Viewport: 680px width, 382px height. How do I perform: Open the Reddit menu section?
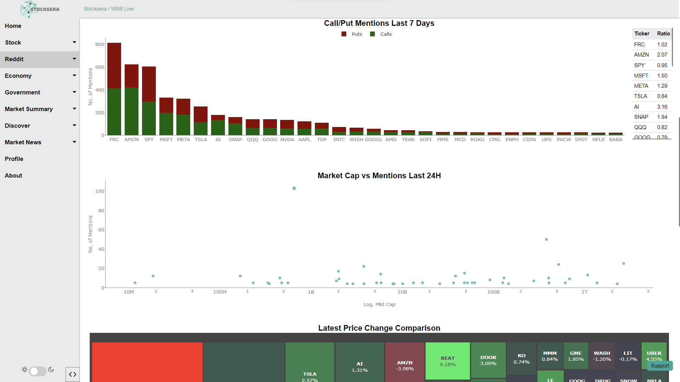click(x=14, y=59)
